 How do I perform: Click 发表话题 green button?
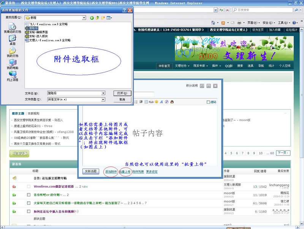[19, 154]
